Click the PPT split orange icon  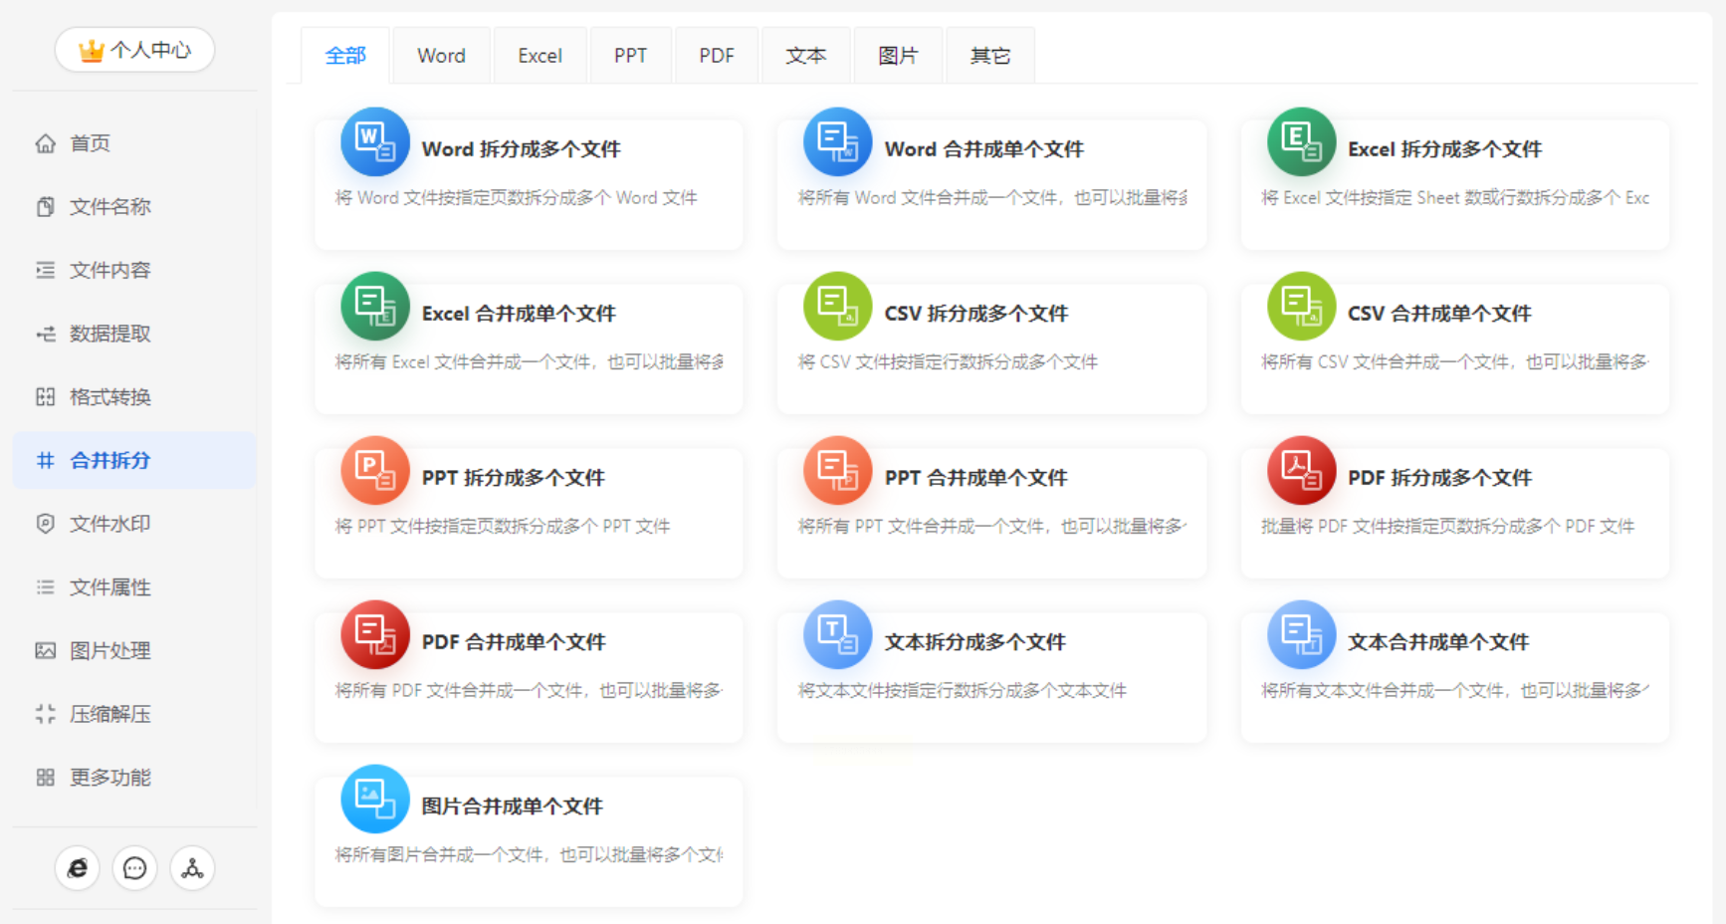[x=374, y=470]
